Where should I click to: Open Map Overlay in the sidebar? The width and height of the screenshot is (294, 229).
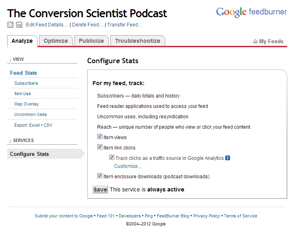tap(27, 104)
